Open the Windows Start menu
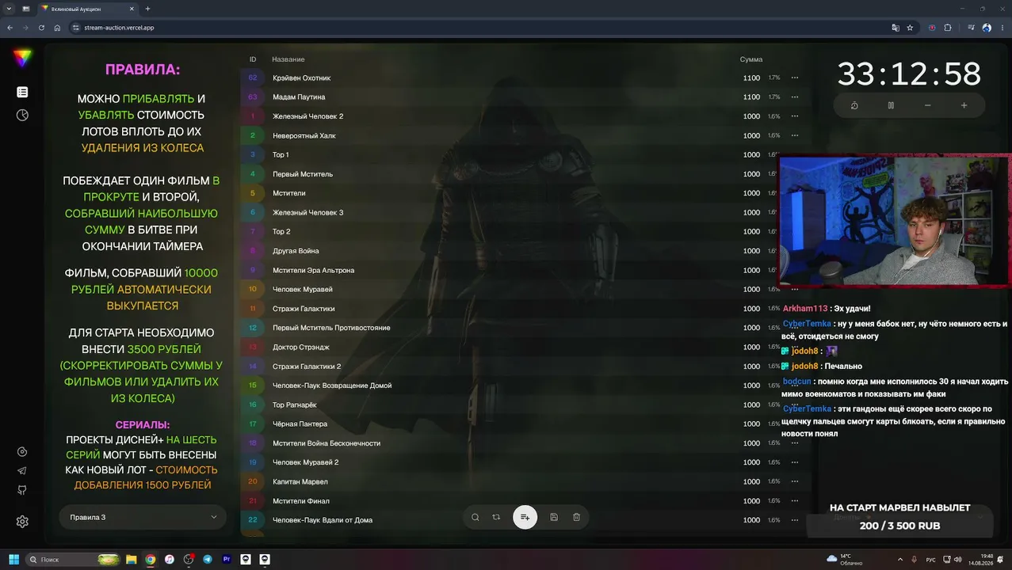Image resolution: width=1012 pixels, height=570 pixels. (x=13, y=559)
